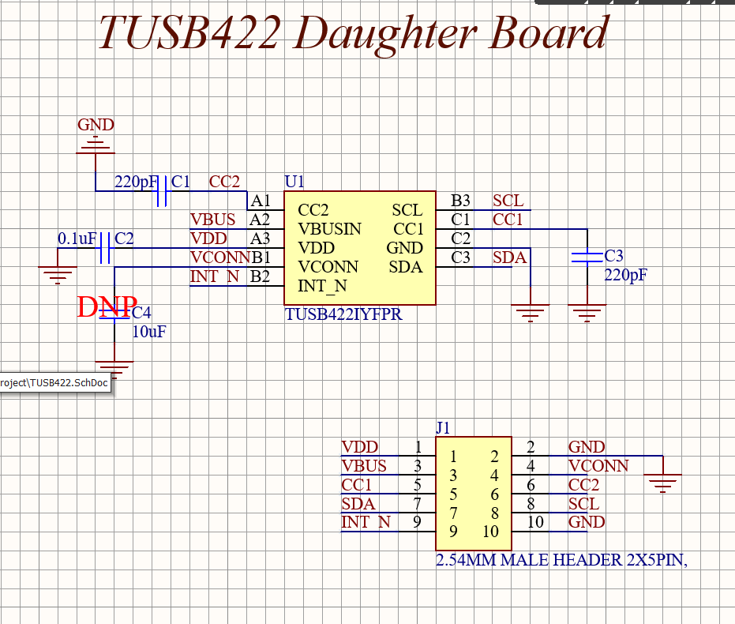This screenshot has width=735, height=624.
Task: Click the TUSB422.SchDoc file path tooltip
Action: 55,383
